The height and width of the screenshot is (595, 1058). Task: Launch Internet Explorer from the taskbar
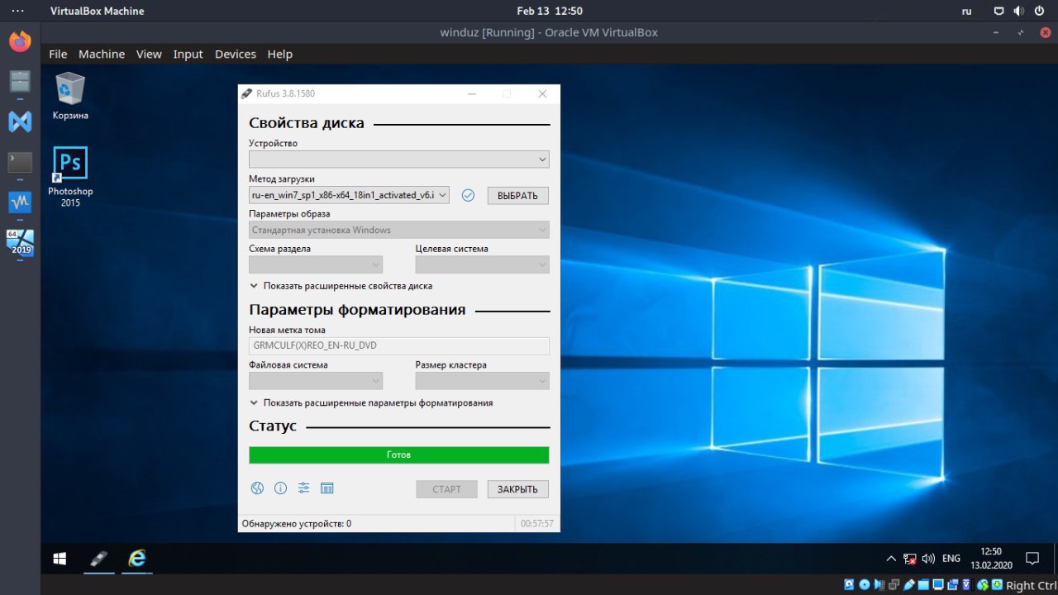tap(136, 559)
